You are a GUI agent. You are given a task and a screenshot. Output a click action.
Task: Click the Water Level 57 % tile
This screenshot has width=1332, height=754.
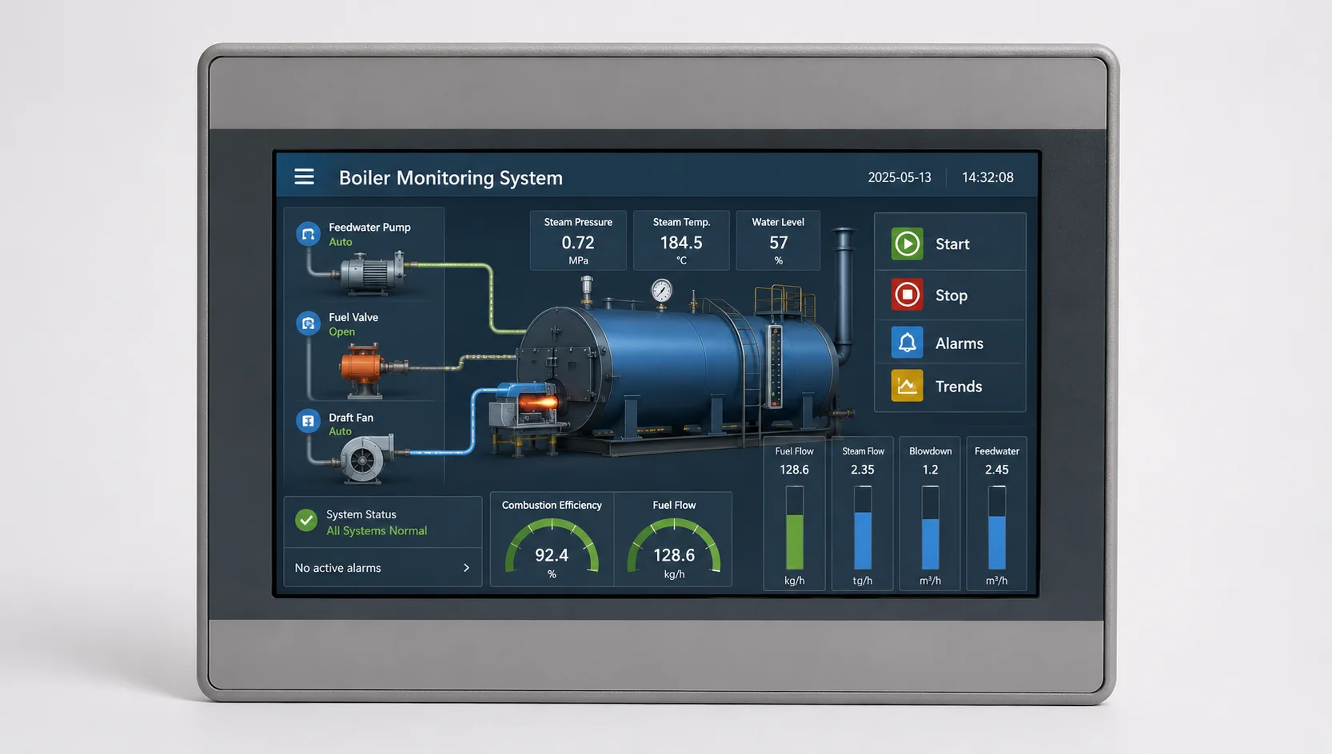(x=778, y=240)
